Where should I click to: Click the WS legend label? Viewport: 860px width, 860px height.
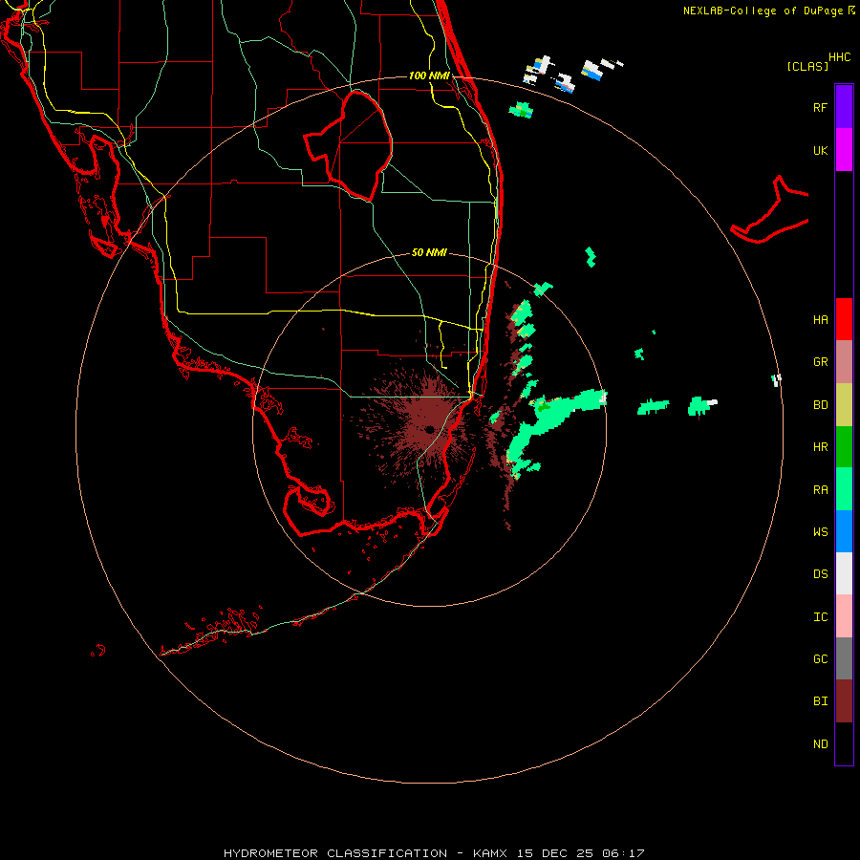(x=820, y=531)
